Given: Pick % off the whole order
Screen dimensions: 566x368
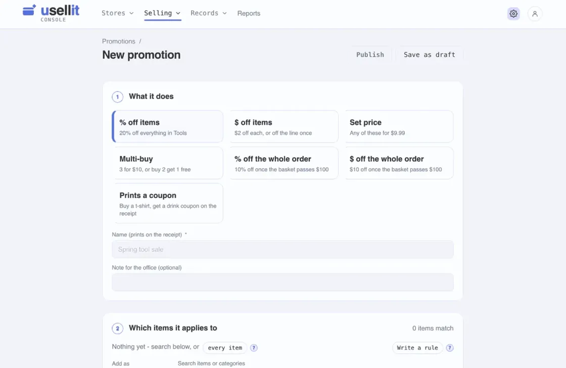Looking at the screenshot, I should pyautogui.click(x=284, y=163).
